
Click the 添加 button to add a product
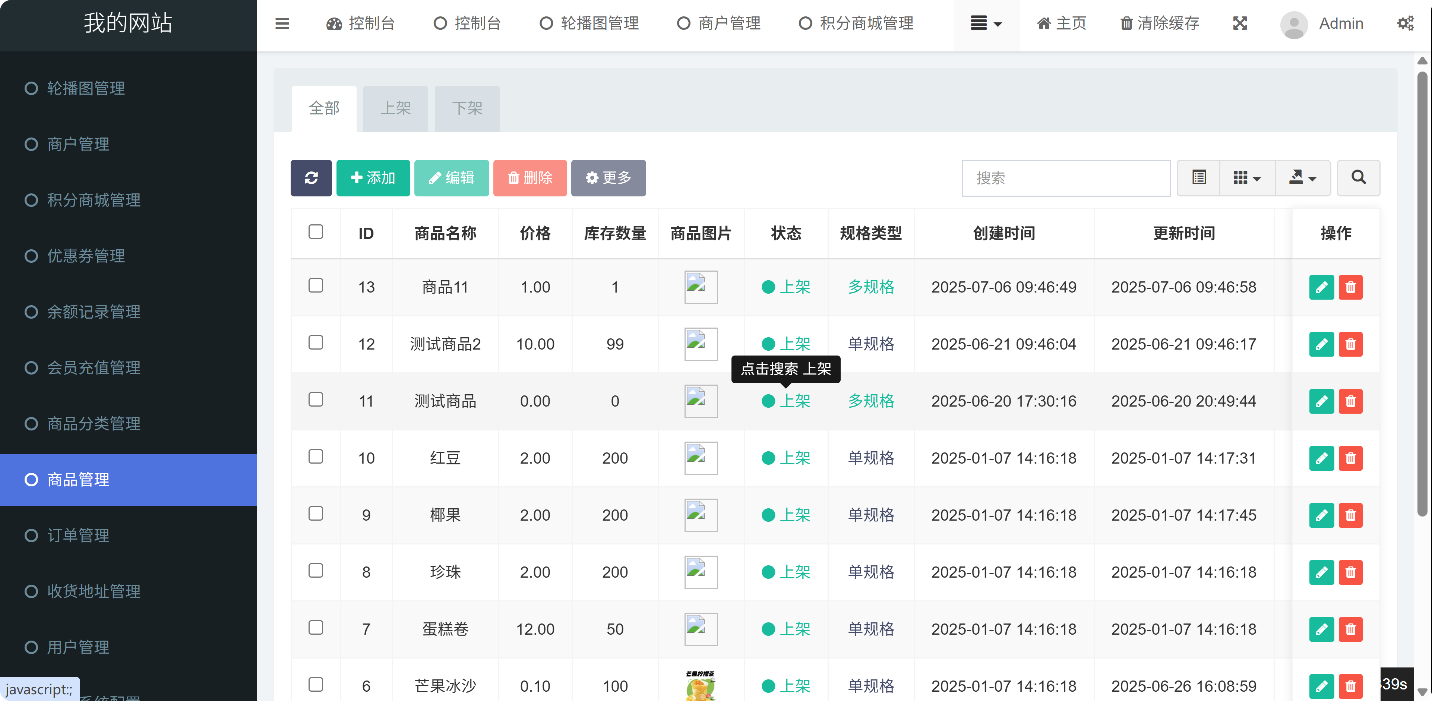click(373, 178)
